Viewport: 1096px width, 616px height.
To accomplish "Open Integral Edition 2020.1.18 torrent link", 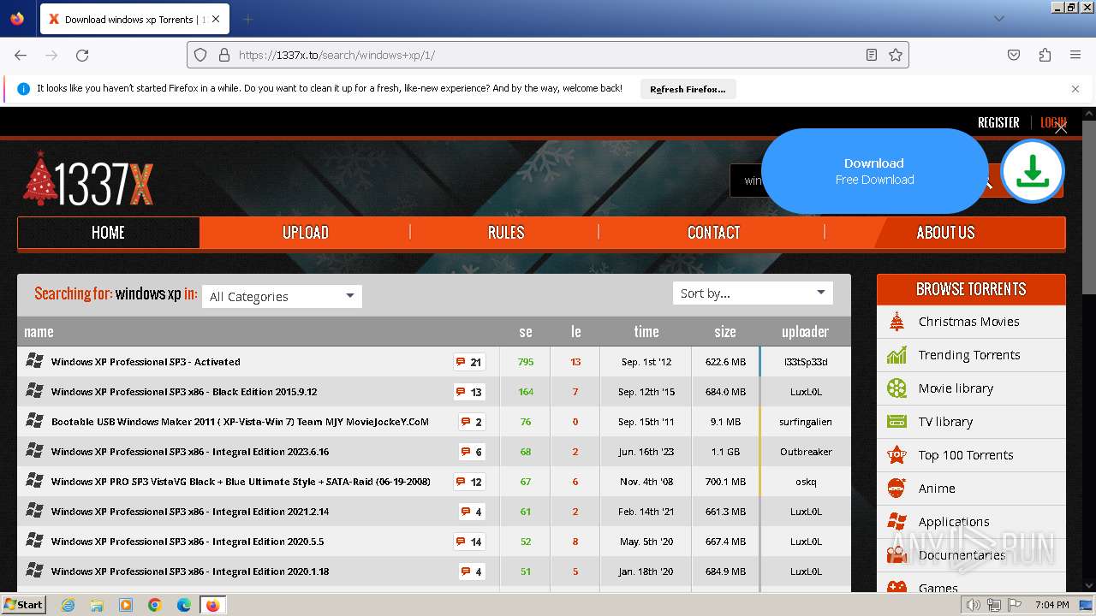I will [190, 572].
